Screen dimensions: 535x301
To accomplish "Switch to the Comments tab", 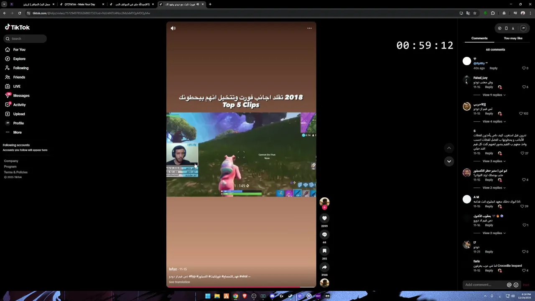I will coord(479,38).
